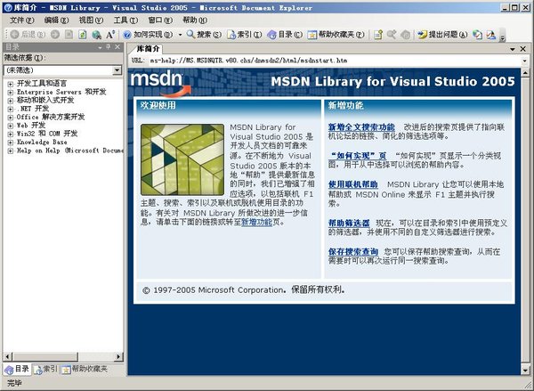
Task: Toggle auto-hide pin on 目录 panel
Action: pos(109,47)
